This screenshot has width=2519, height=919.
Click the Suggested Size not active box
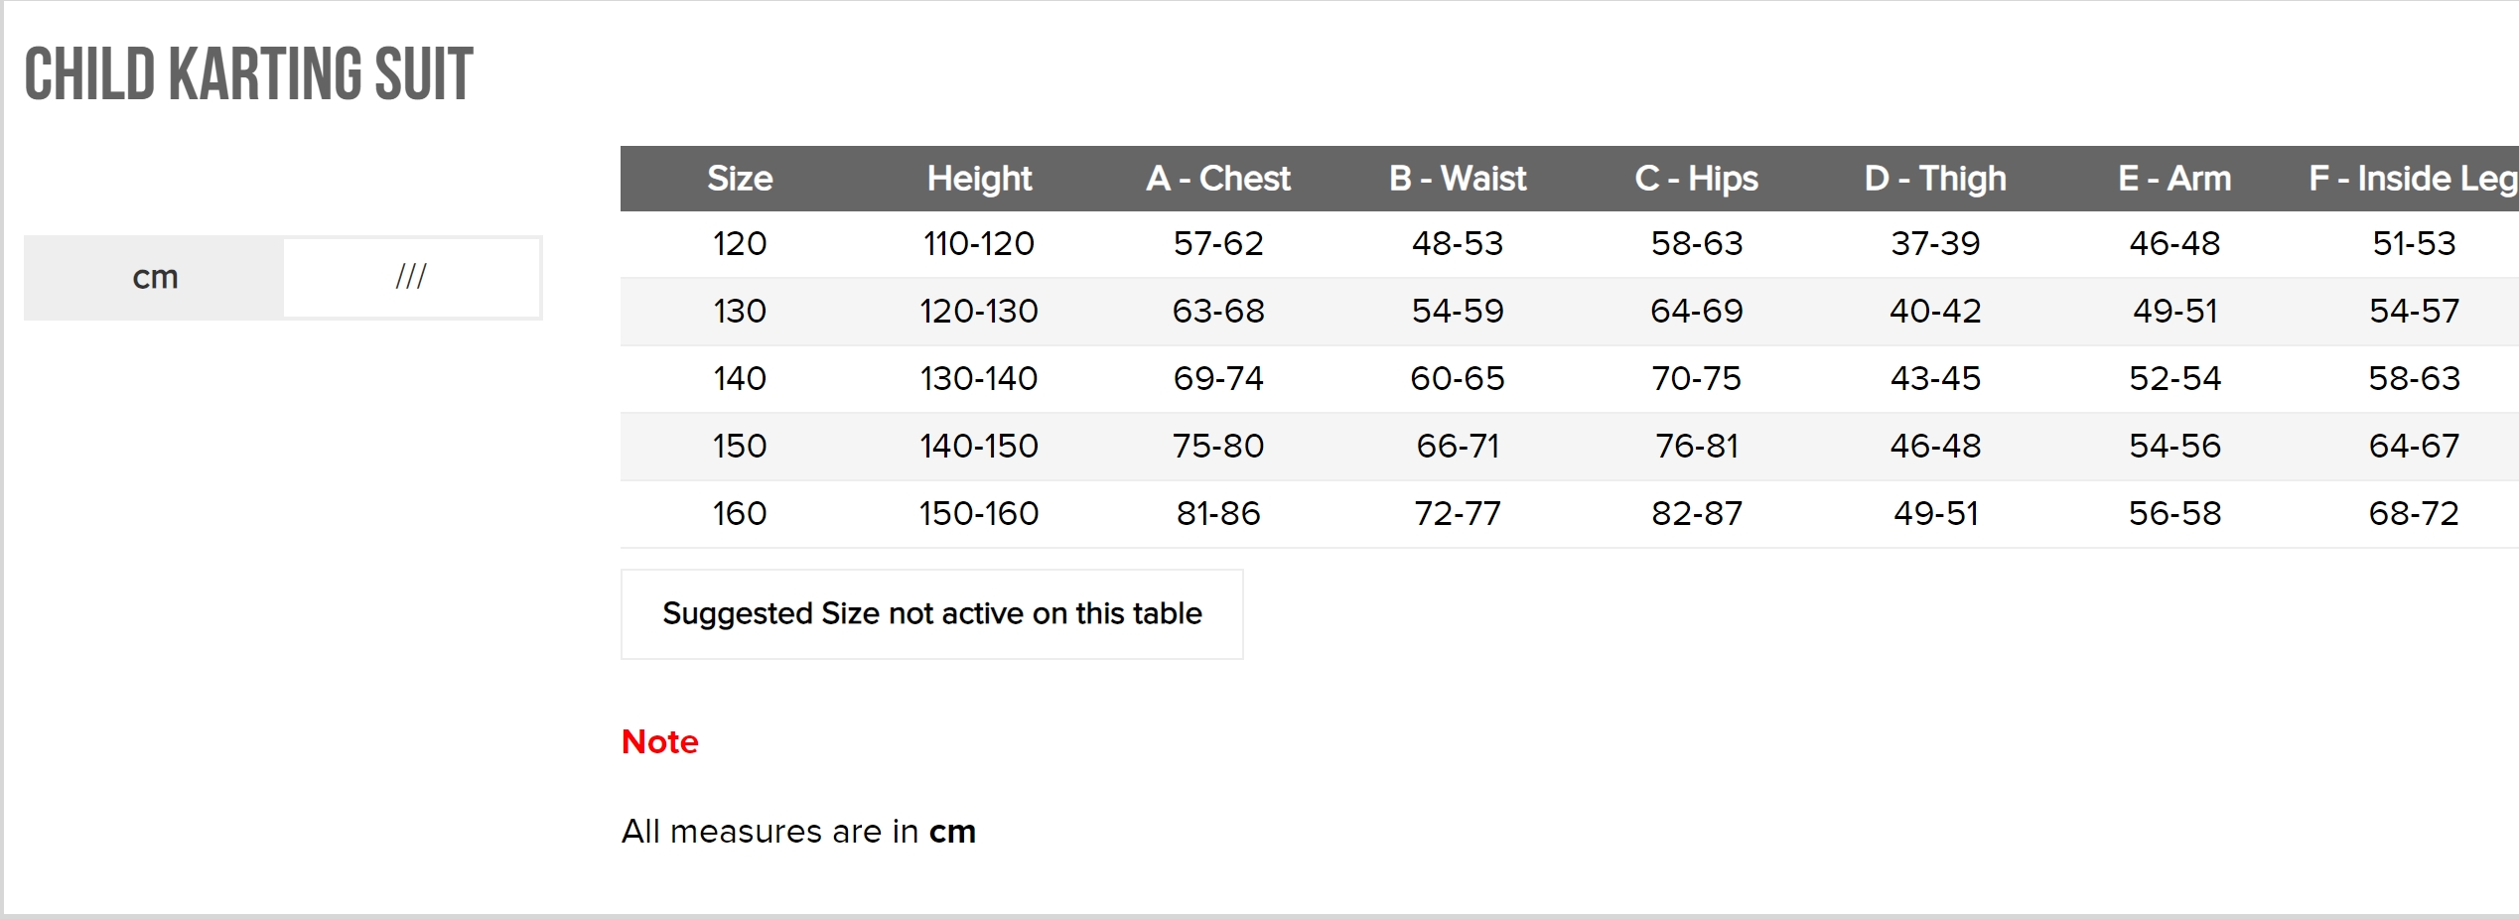coord(931,614)
